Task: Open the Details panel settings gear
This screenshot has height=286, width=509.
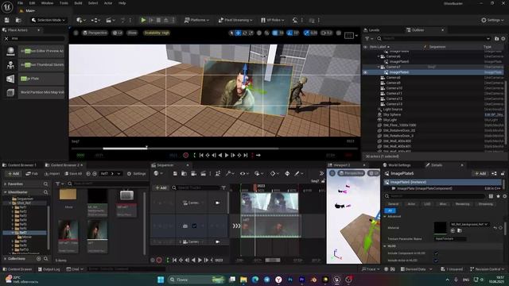Action: click(x=504, y=196)
